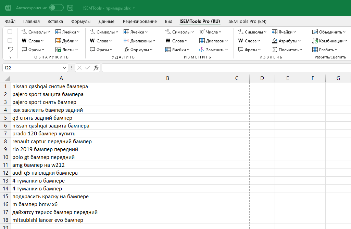
Task: Select column A header
Action: point(61,78)
